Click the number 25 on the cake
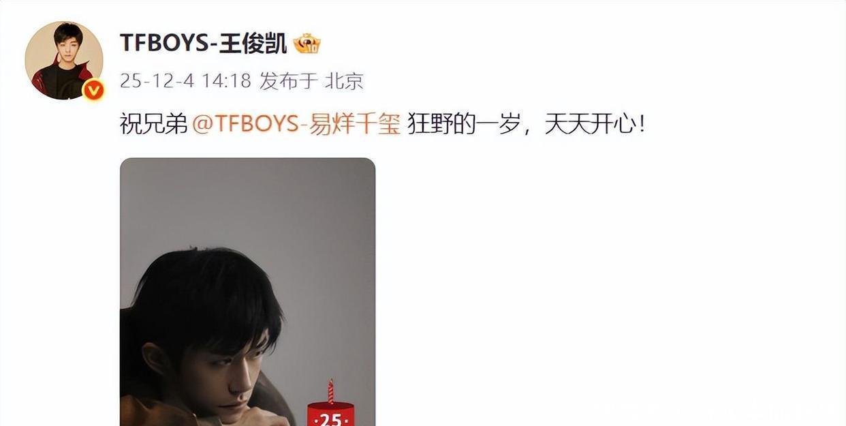Screen dimensions: 846x426 point(330,419)
